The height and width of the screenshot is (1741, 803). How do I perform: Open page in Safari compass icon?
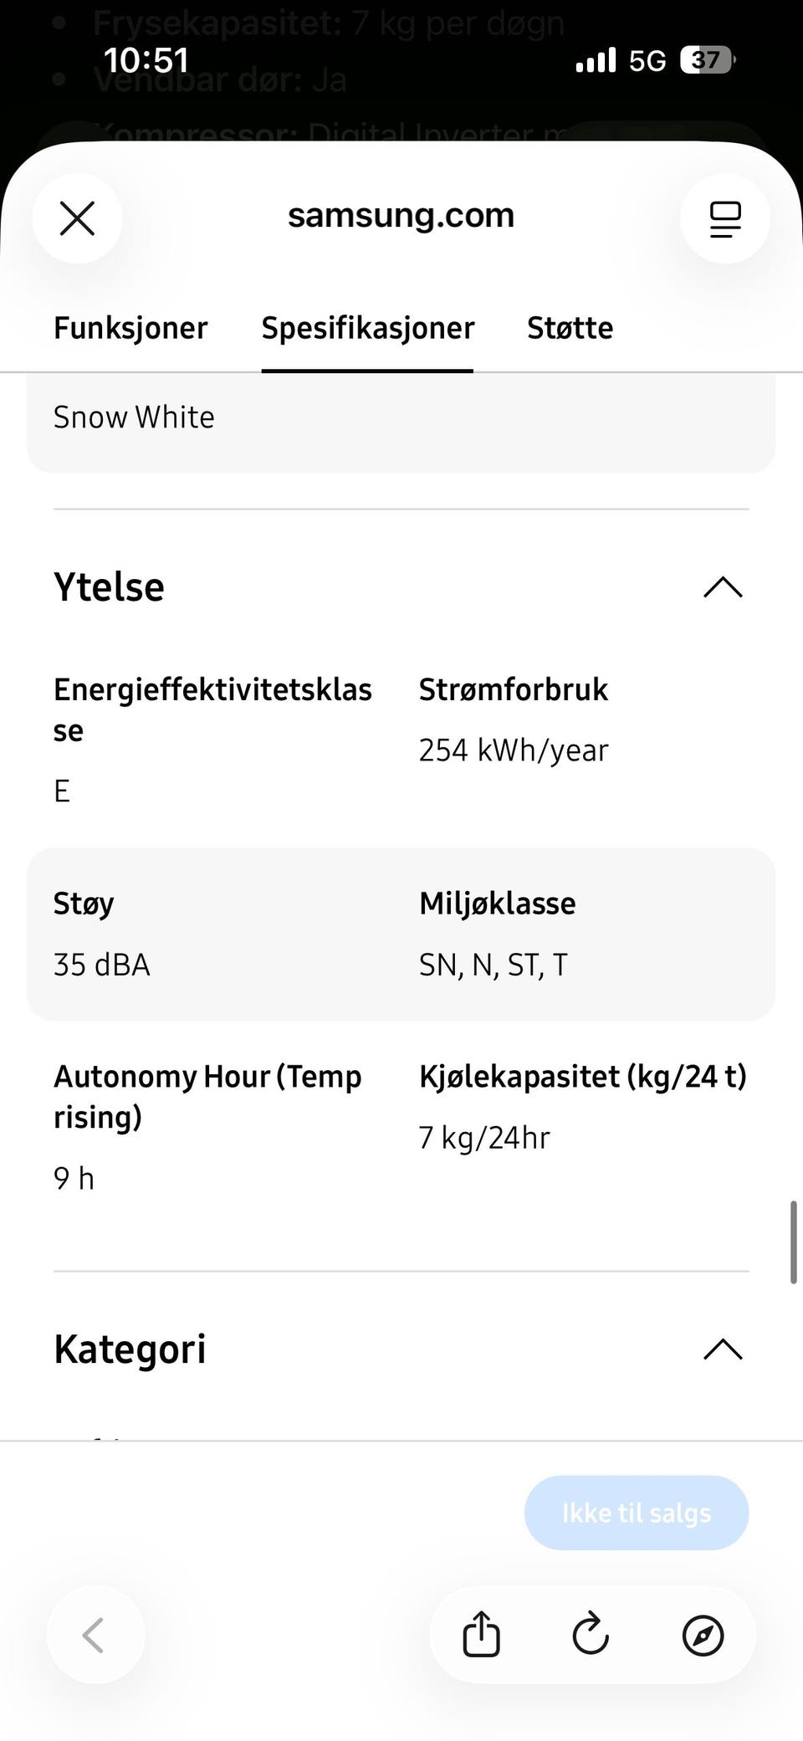point(703,1635)
